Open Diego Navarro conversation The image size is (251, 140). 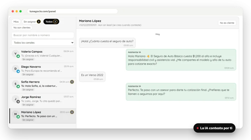click(x=43, y=71)
